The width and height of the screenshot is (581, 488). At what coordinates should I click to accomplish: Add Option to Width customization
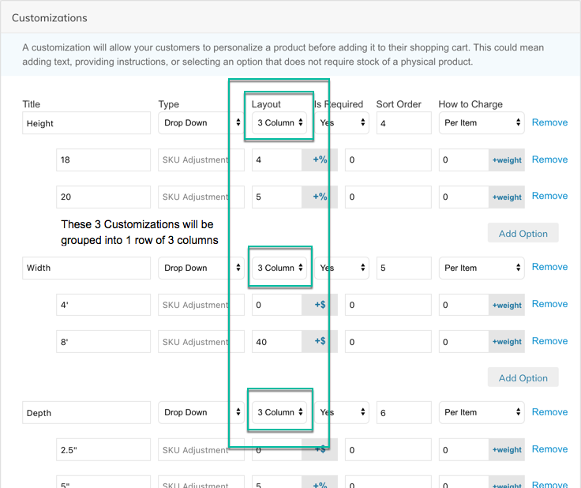[x=523, y=377]
